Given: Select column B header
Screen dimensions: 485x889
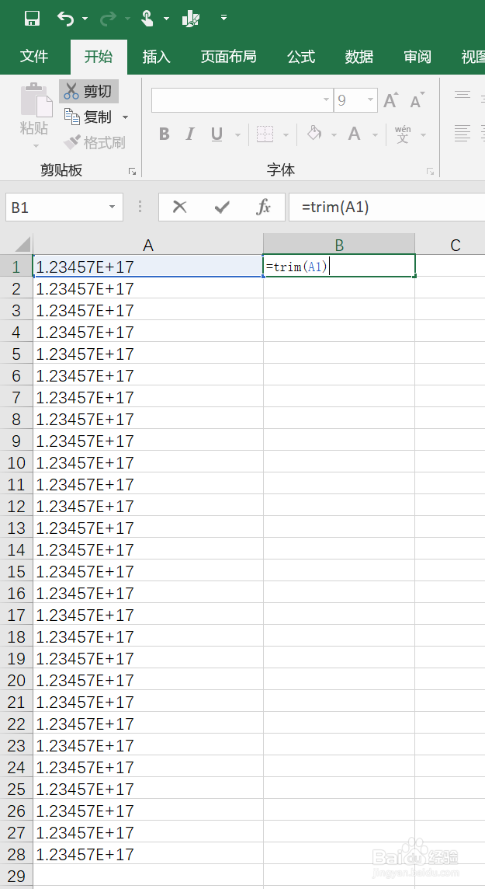Looking at the screenshot, I should point(339,244).
